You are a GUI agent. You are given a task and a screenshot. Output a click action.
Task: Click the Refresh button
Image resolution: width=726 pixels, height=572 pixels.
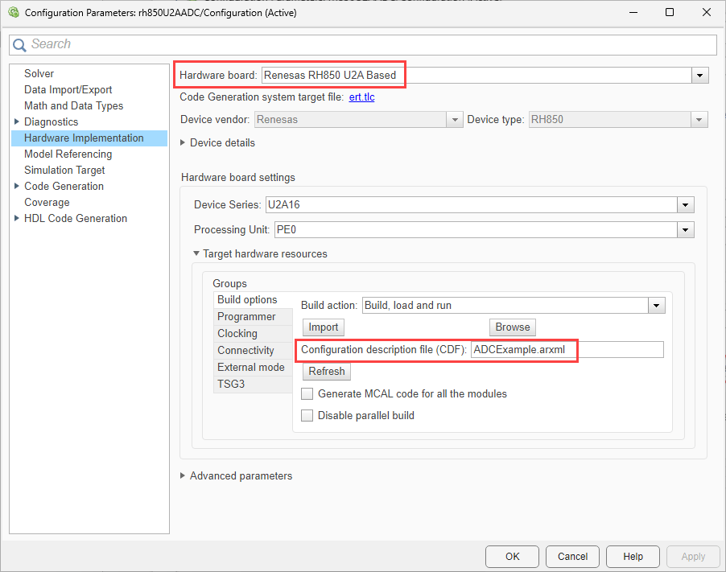327,372
